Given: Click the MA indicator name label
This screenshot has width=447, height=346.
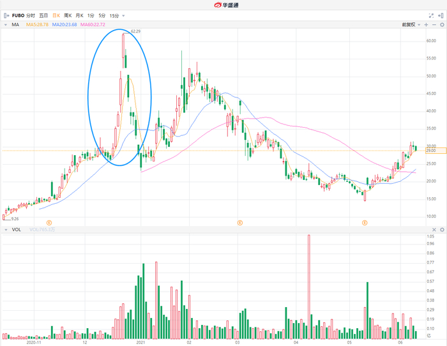Looking at the screenshot, I should [15, 25].
